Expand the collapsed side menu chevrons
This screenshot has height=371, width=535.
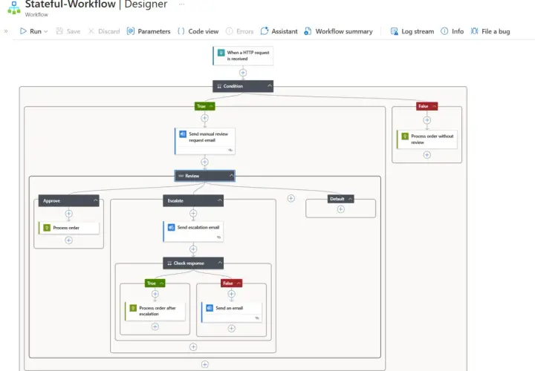tap(6, 31)
